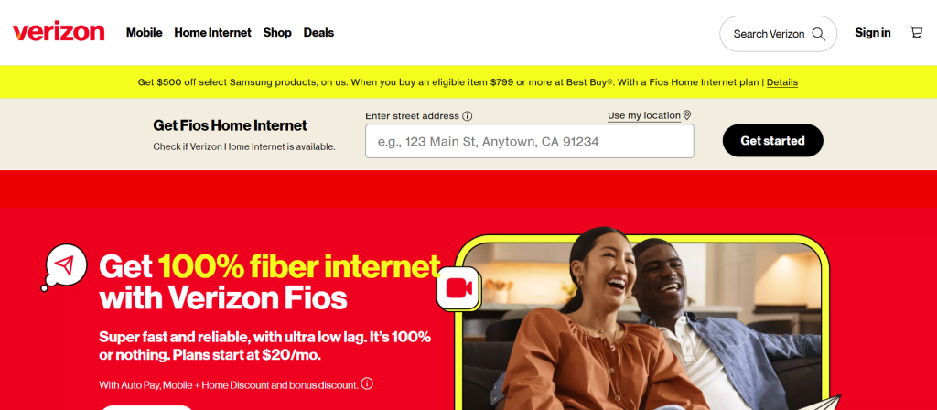This screenshot has height=410, width=937.
Task: Click the Search Verizon box
Action: (778, 34)
